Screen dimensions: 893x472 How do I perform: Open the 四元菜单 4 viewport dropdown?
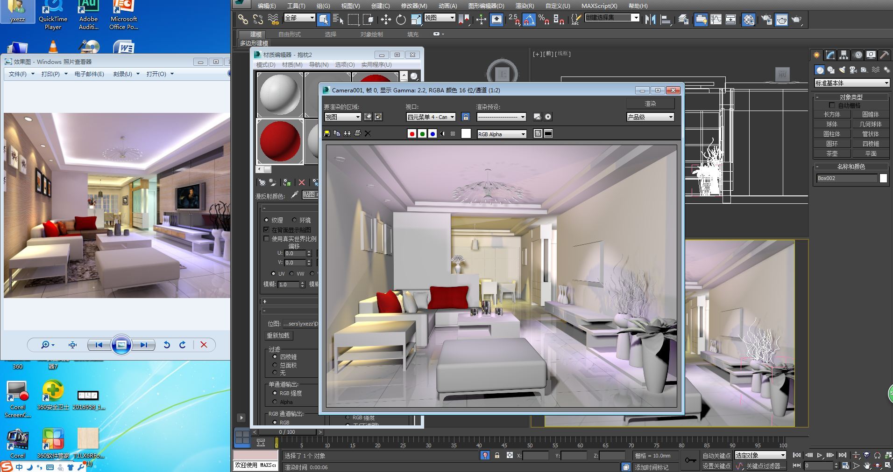[x=431, y=117]
